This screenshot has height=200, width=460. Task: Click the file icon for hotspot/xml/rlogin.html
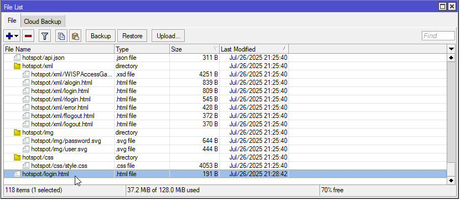(x=26, y=99)
